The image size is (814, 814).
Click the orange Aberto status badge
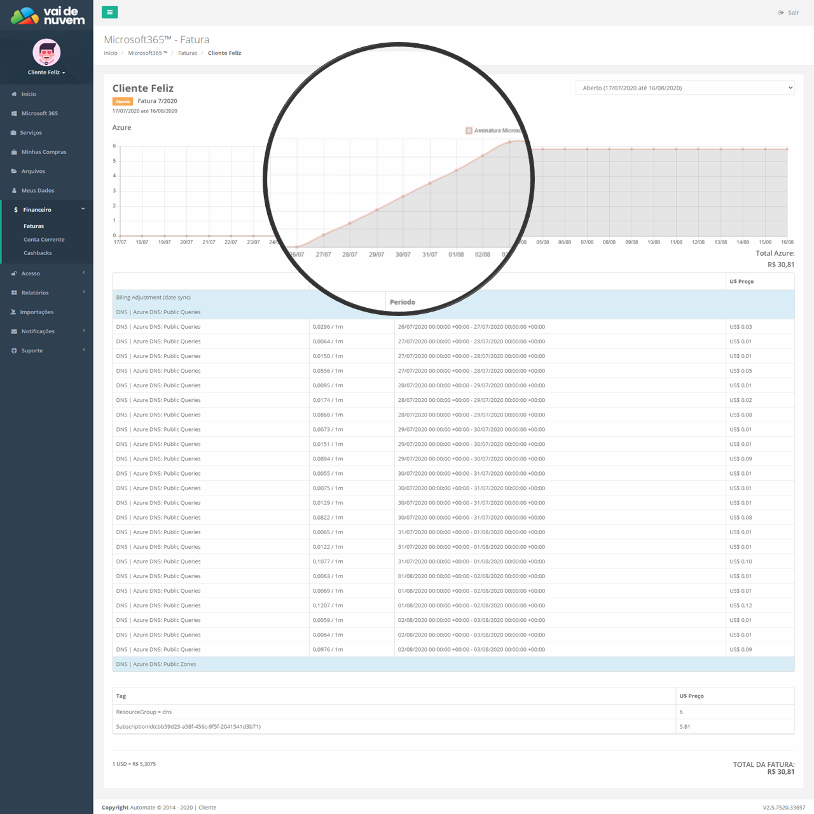[x=123, y=102]
